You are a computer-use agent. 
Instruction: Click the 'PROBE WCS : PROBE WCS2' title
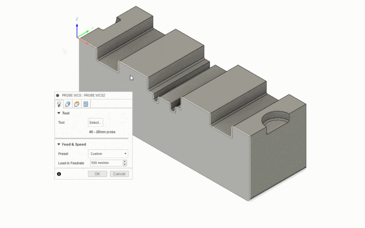point(83,95)
